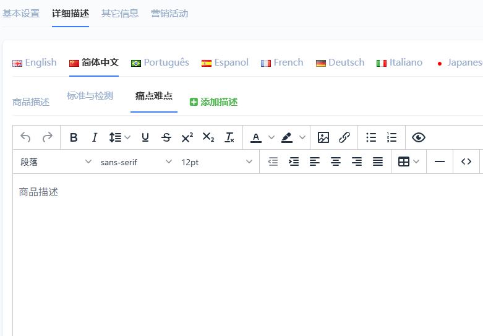The image size is (483, 336).
Task: Create a numbered list
Action: click(x=392, y=137)
